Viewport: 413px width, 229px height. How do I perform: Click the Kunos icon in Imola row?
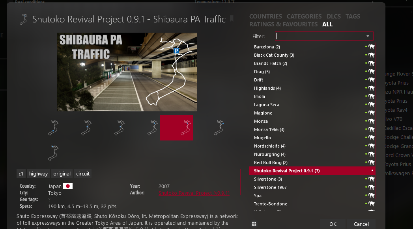[371, 96]
